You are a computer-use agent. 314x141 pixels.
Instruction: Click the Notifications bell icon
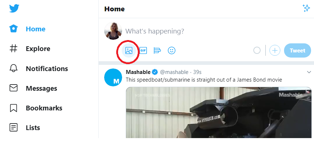(x=14, y=68)
